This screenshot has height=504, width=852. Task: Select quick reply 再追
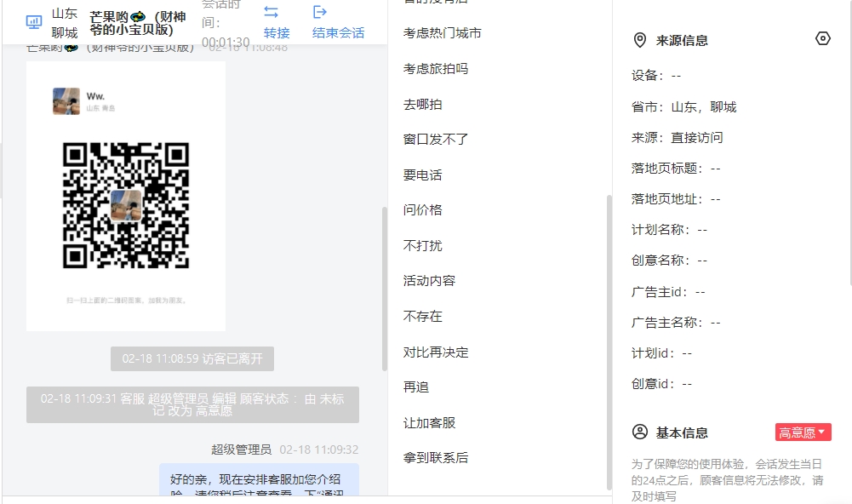416,387
